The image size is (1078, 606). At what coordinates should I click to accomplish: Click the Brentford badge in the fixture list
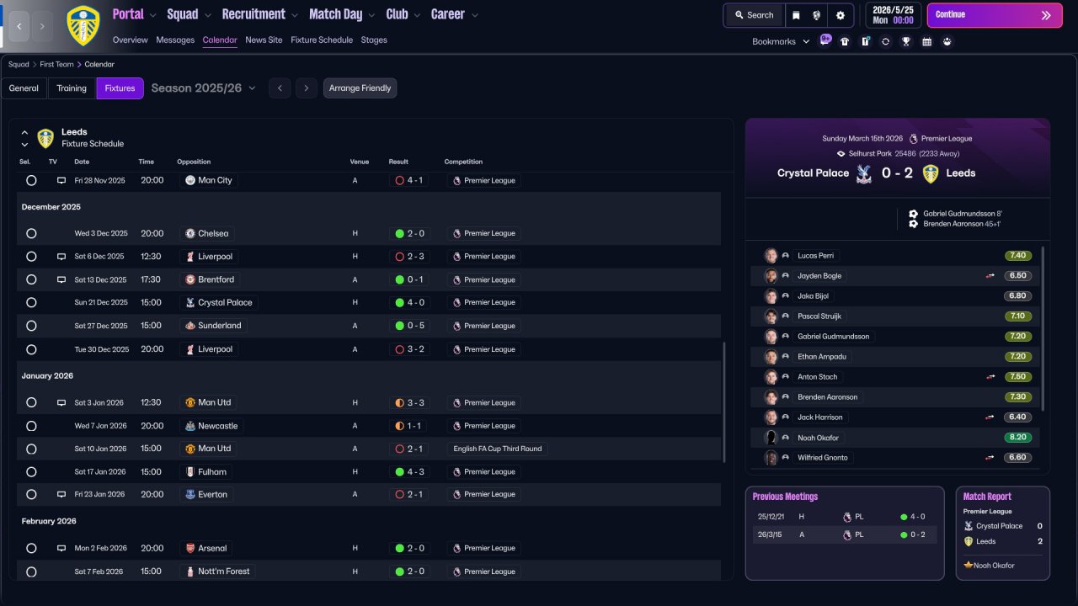(190, 279)
